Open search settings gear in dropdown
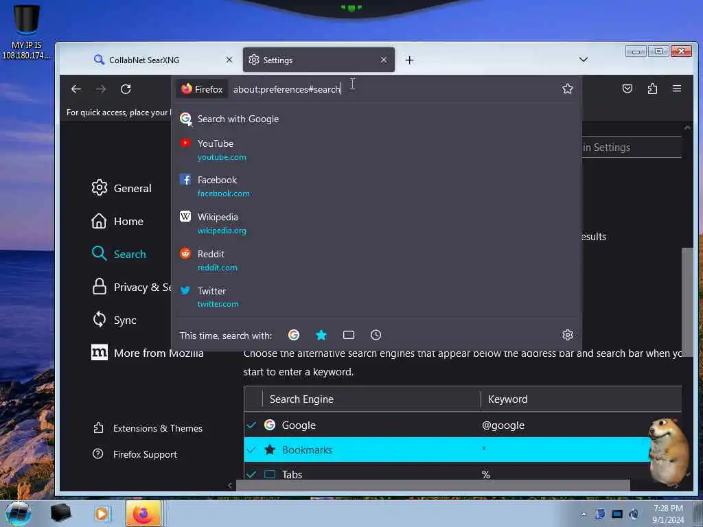Image resolution: width=703 pixels, height=527 pixels. coord(568,335)
